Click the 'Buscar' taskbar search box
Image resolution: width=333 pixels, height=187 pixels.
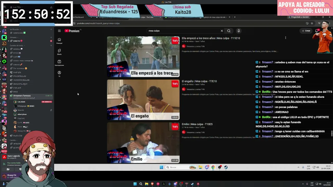(181, 168)
